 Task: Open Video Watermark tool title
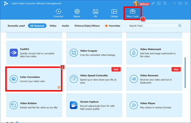(151, 49)
